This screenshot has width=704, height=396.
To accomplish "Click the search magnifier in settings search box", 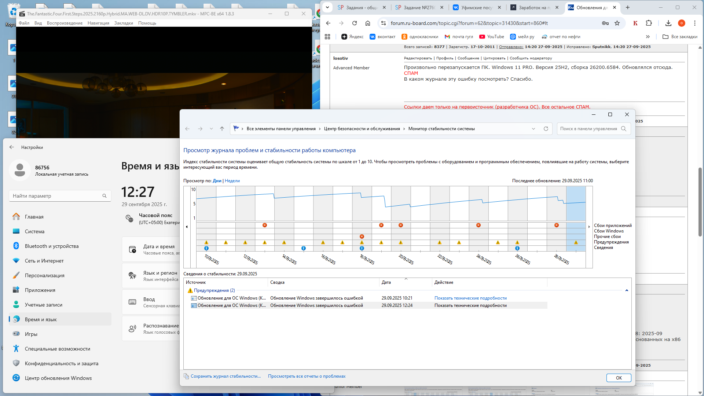I will click(104, 196).
